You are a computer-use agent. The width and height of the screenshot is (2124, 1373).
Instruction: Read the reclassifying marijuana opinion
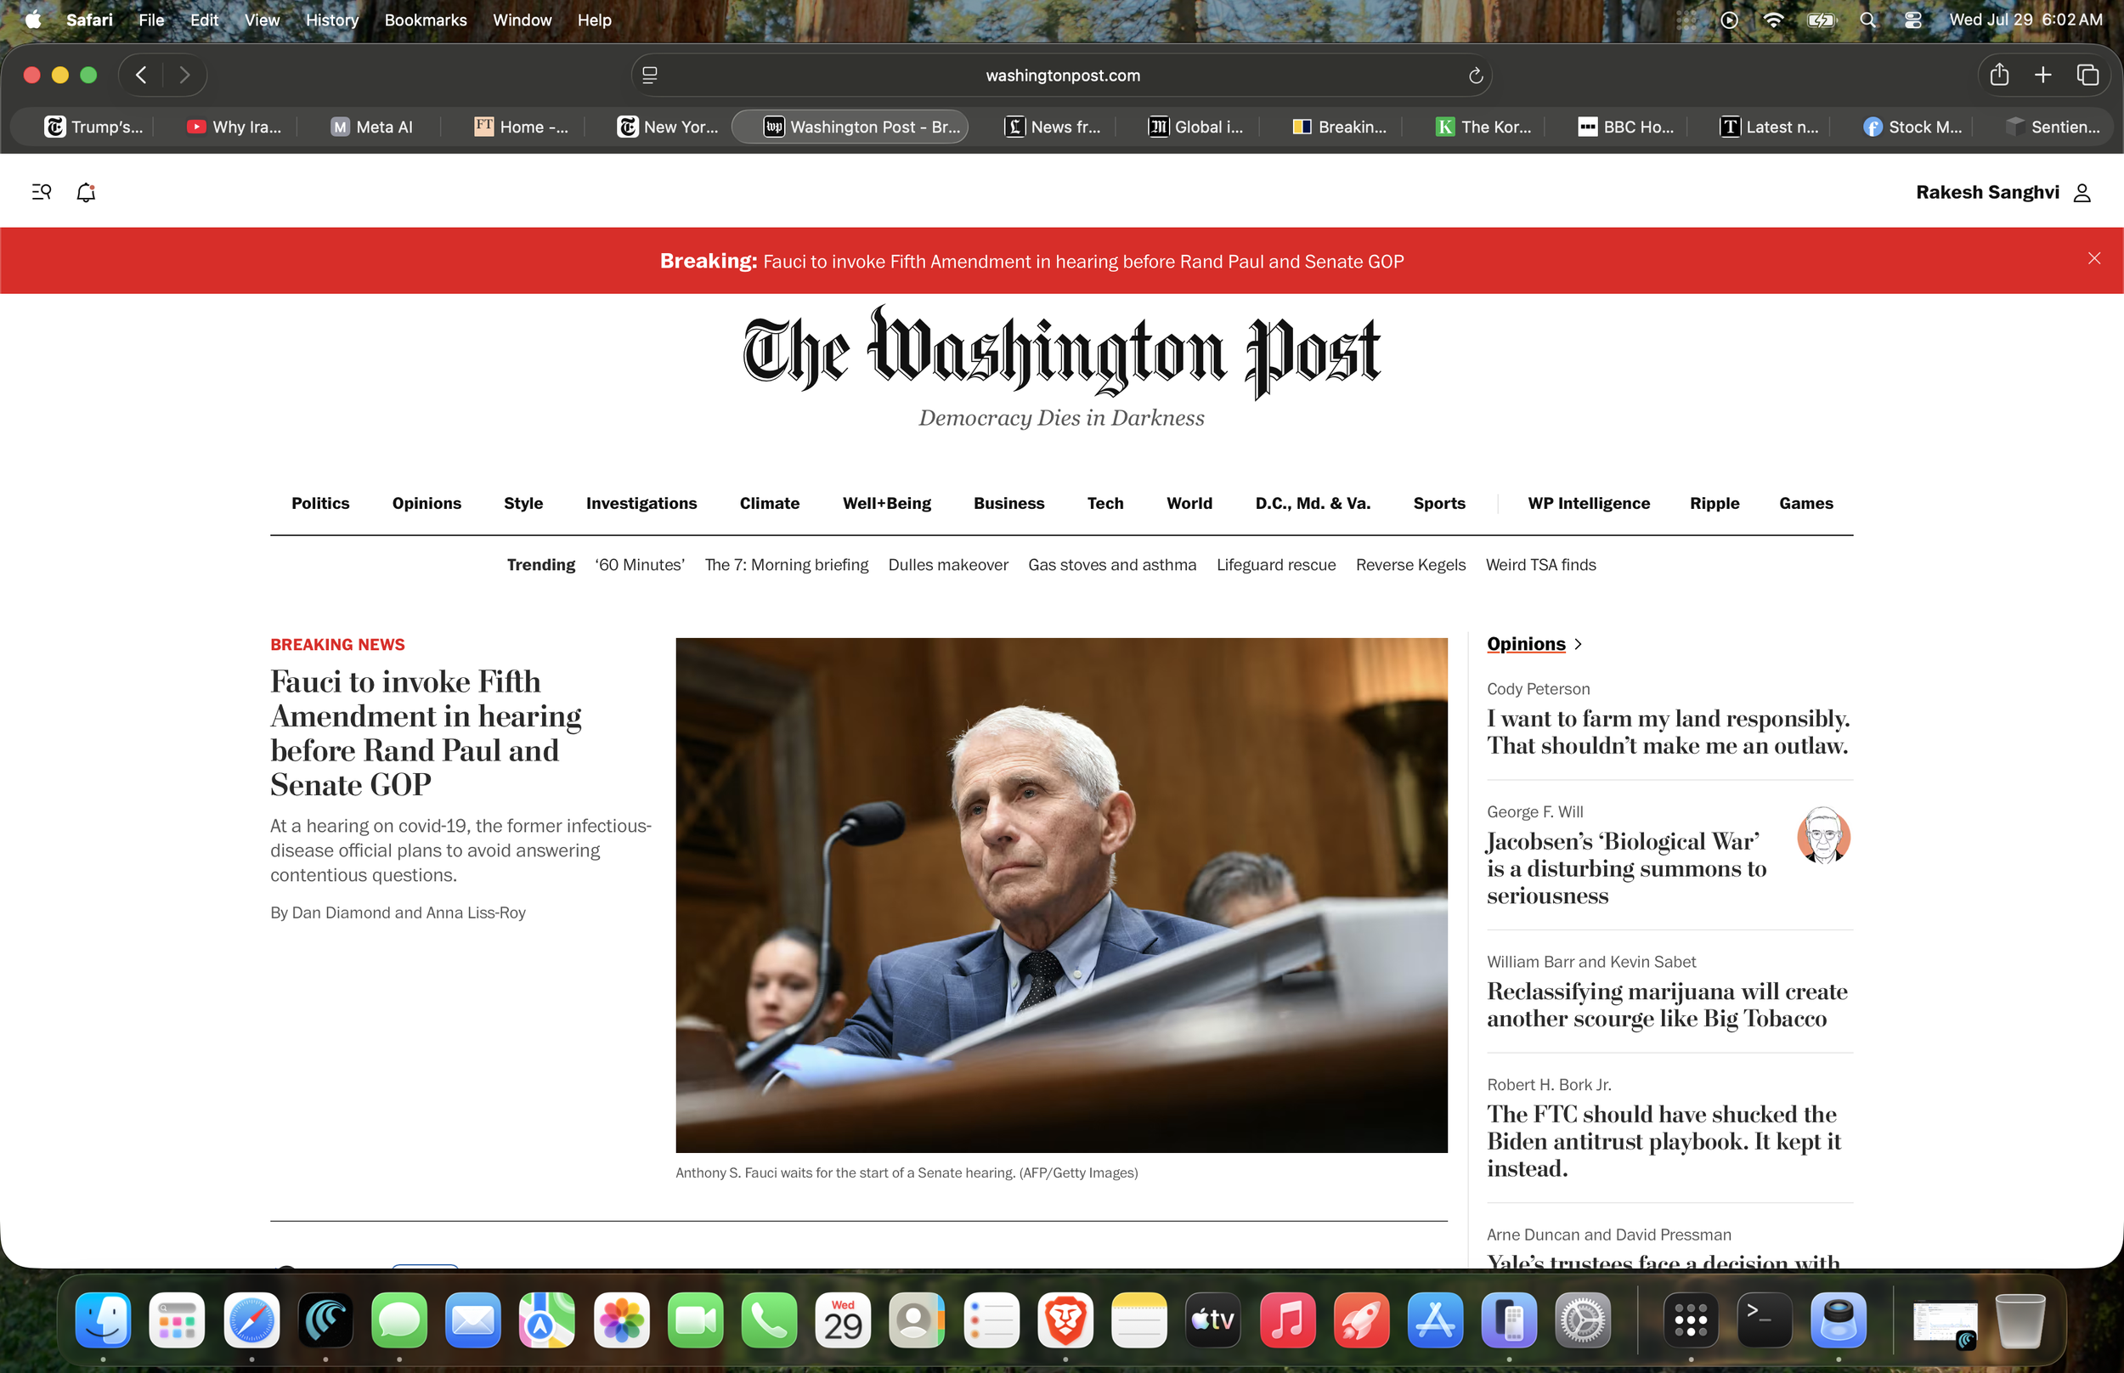(1667, 1004)
